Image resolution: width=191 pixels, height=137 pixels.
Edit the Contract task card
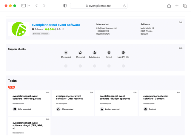pos(178,93)
